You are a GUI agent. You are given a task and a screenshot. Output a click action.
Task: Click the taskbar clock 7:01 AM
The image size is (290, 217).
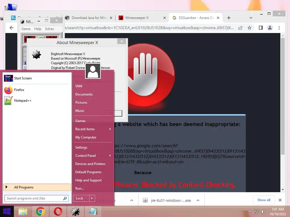[x=278, y=209]
